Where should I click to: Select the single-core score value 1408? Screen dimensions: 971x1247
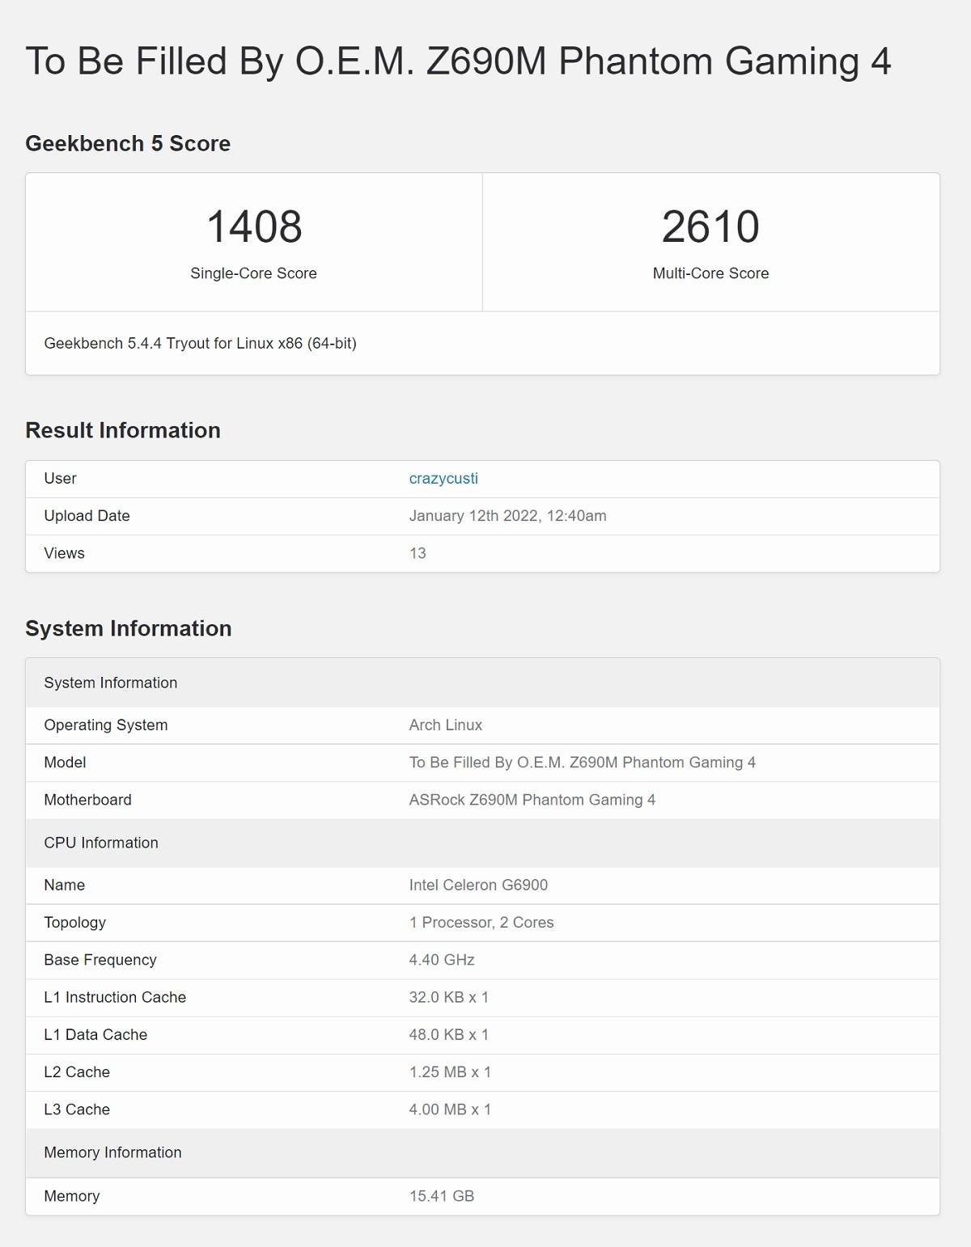[x=254, y=226]
